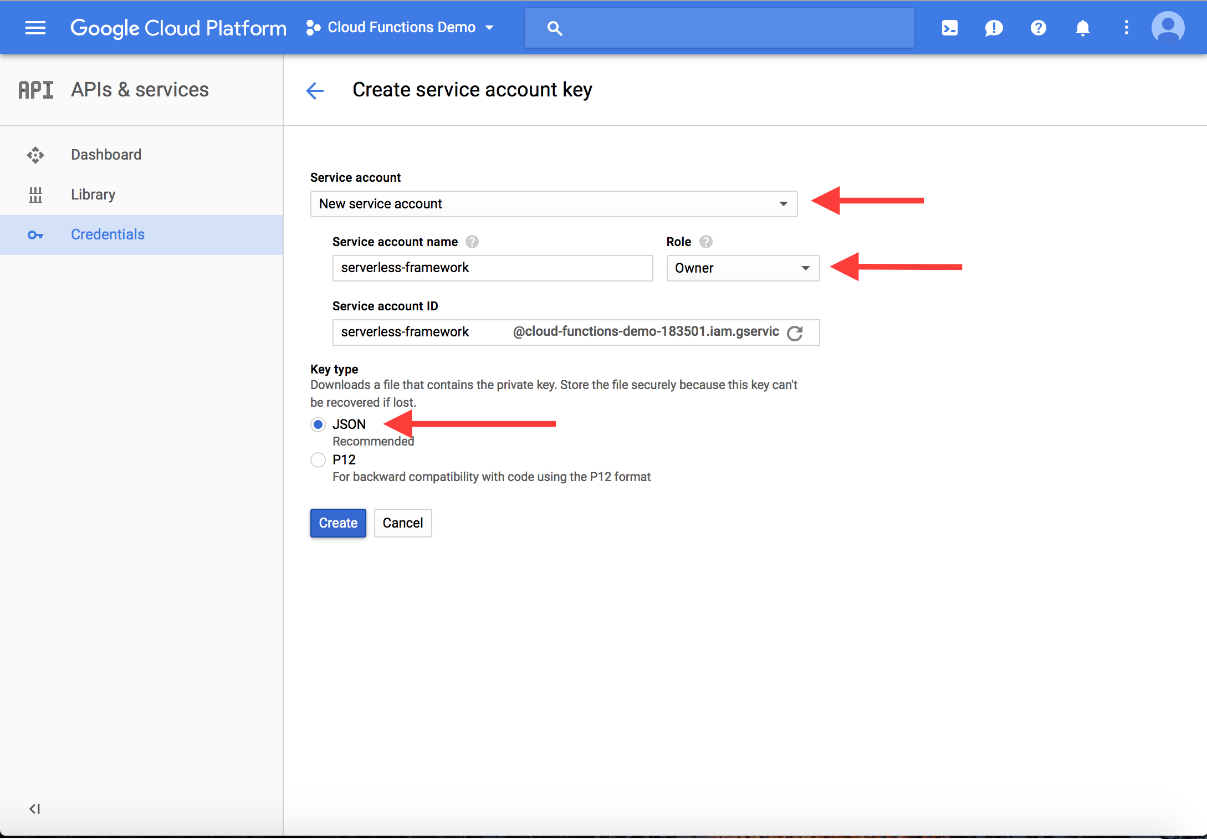Click the Create button
Image resolution: width=1207 pixels, height=839 pixels.
point(339,521)
